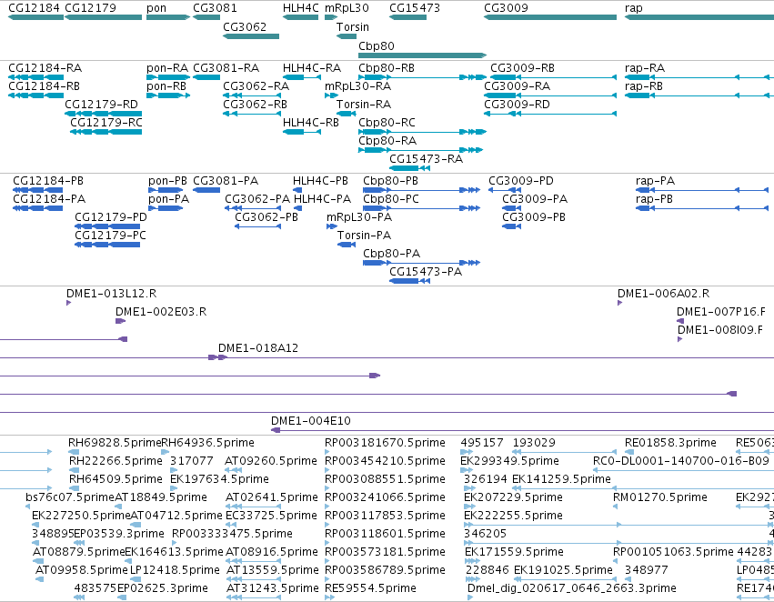Image resolution: width=774 pixels, height=602 pixels.
Task: Select protein CG12184-PB
Action: [x=38, y=190]
